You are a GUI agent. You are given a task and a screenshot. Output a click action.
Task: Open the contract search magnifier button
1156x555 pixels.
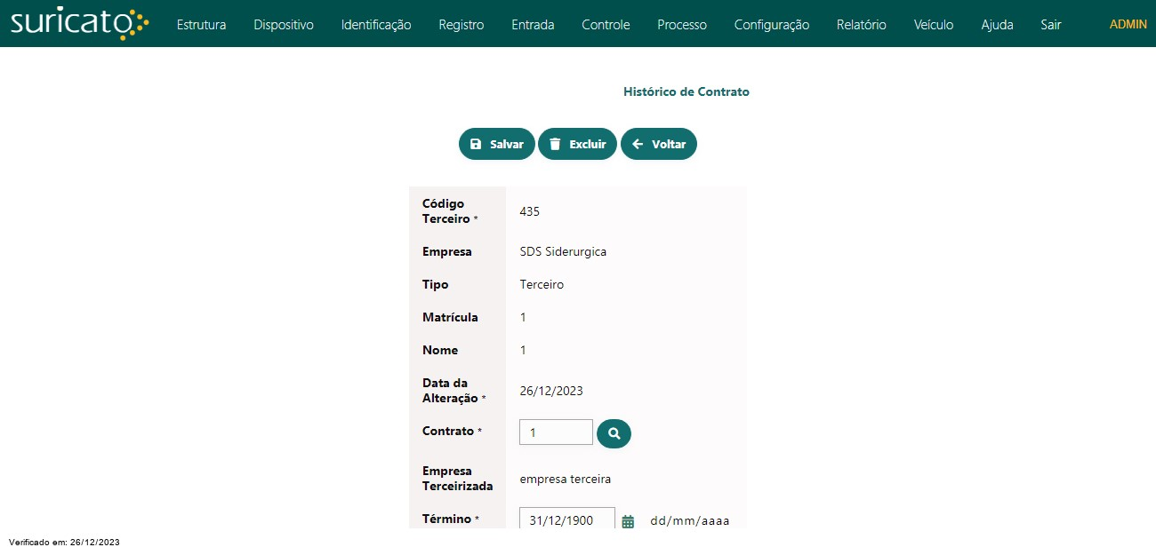point(614,433)
